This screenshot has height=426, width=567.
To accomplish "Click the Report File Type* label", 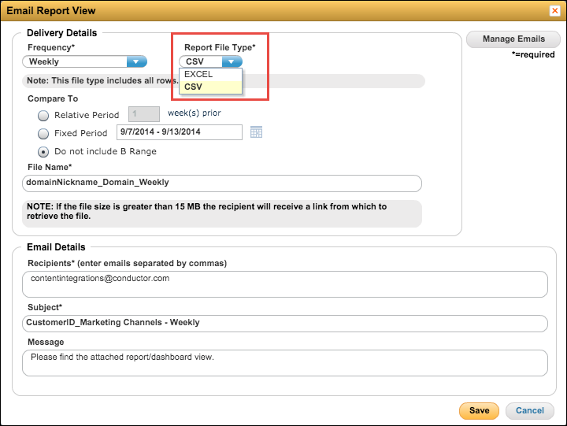I will pos(220,47).
